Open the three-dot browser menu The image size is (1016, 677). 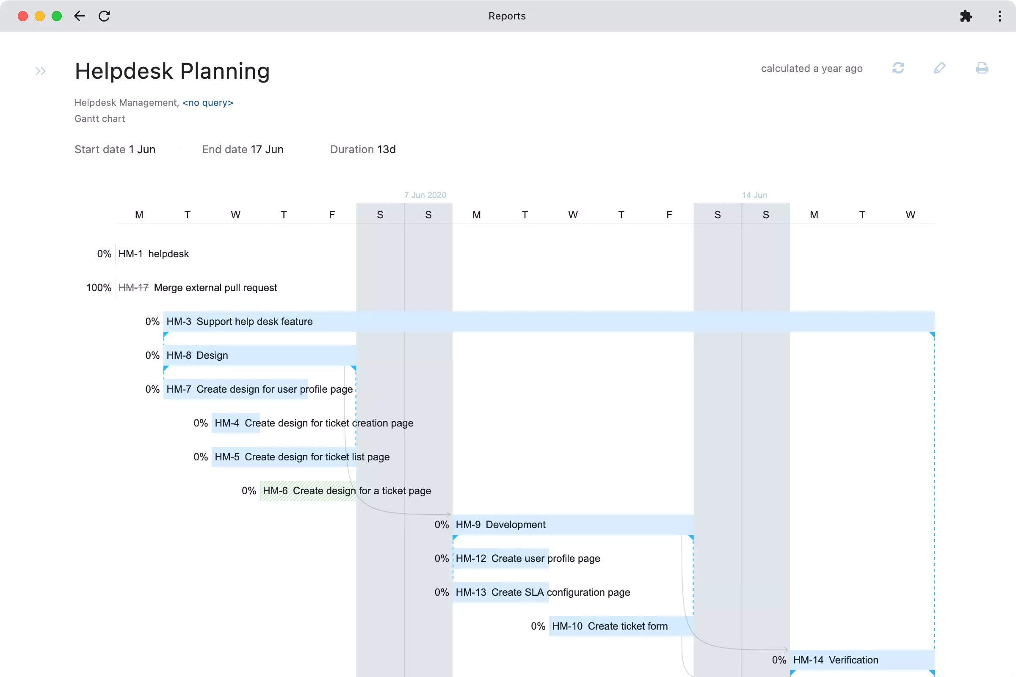pyautogui.click(x=999, y=16)
